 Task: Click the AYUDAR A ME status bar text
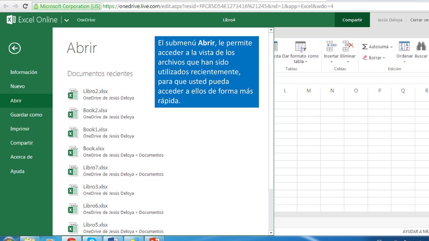[416, 231]
